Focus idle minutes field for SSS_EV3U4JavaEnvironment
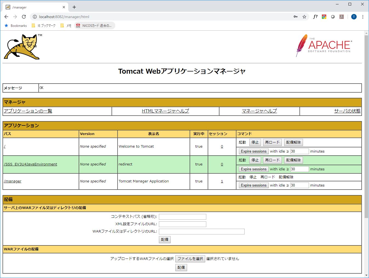This screenshot has width=369, height=278. [x=299, y=169]
